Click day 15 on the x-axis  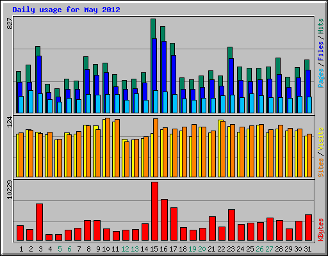(x=154, y=249)
